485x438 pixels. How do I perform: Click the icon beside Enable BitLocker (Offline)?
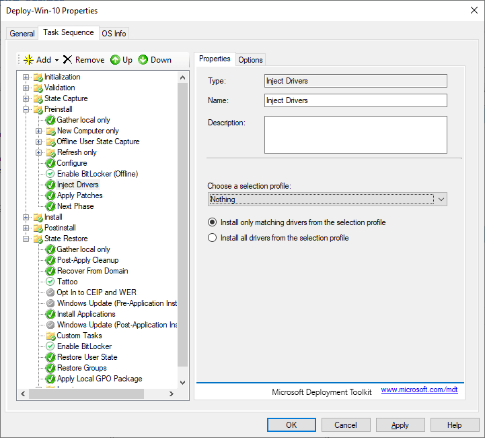[x=50, y=174]
